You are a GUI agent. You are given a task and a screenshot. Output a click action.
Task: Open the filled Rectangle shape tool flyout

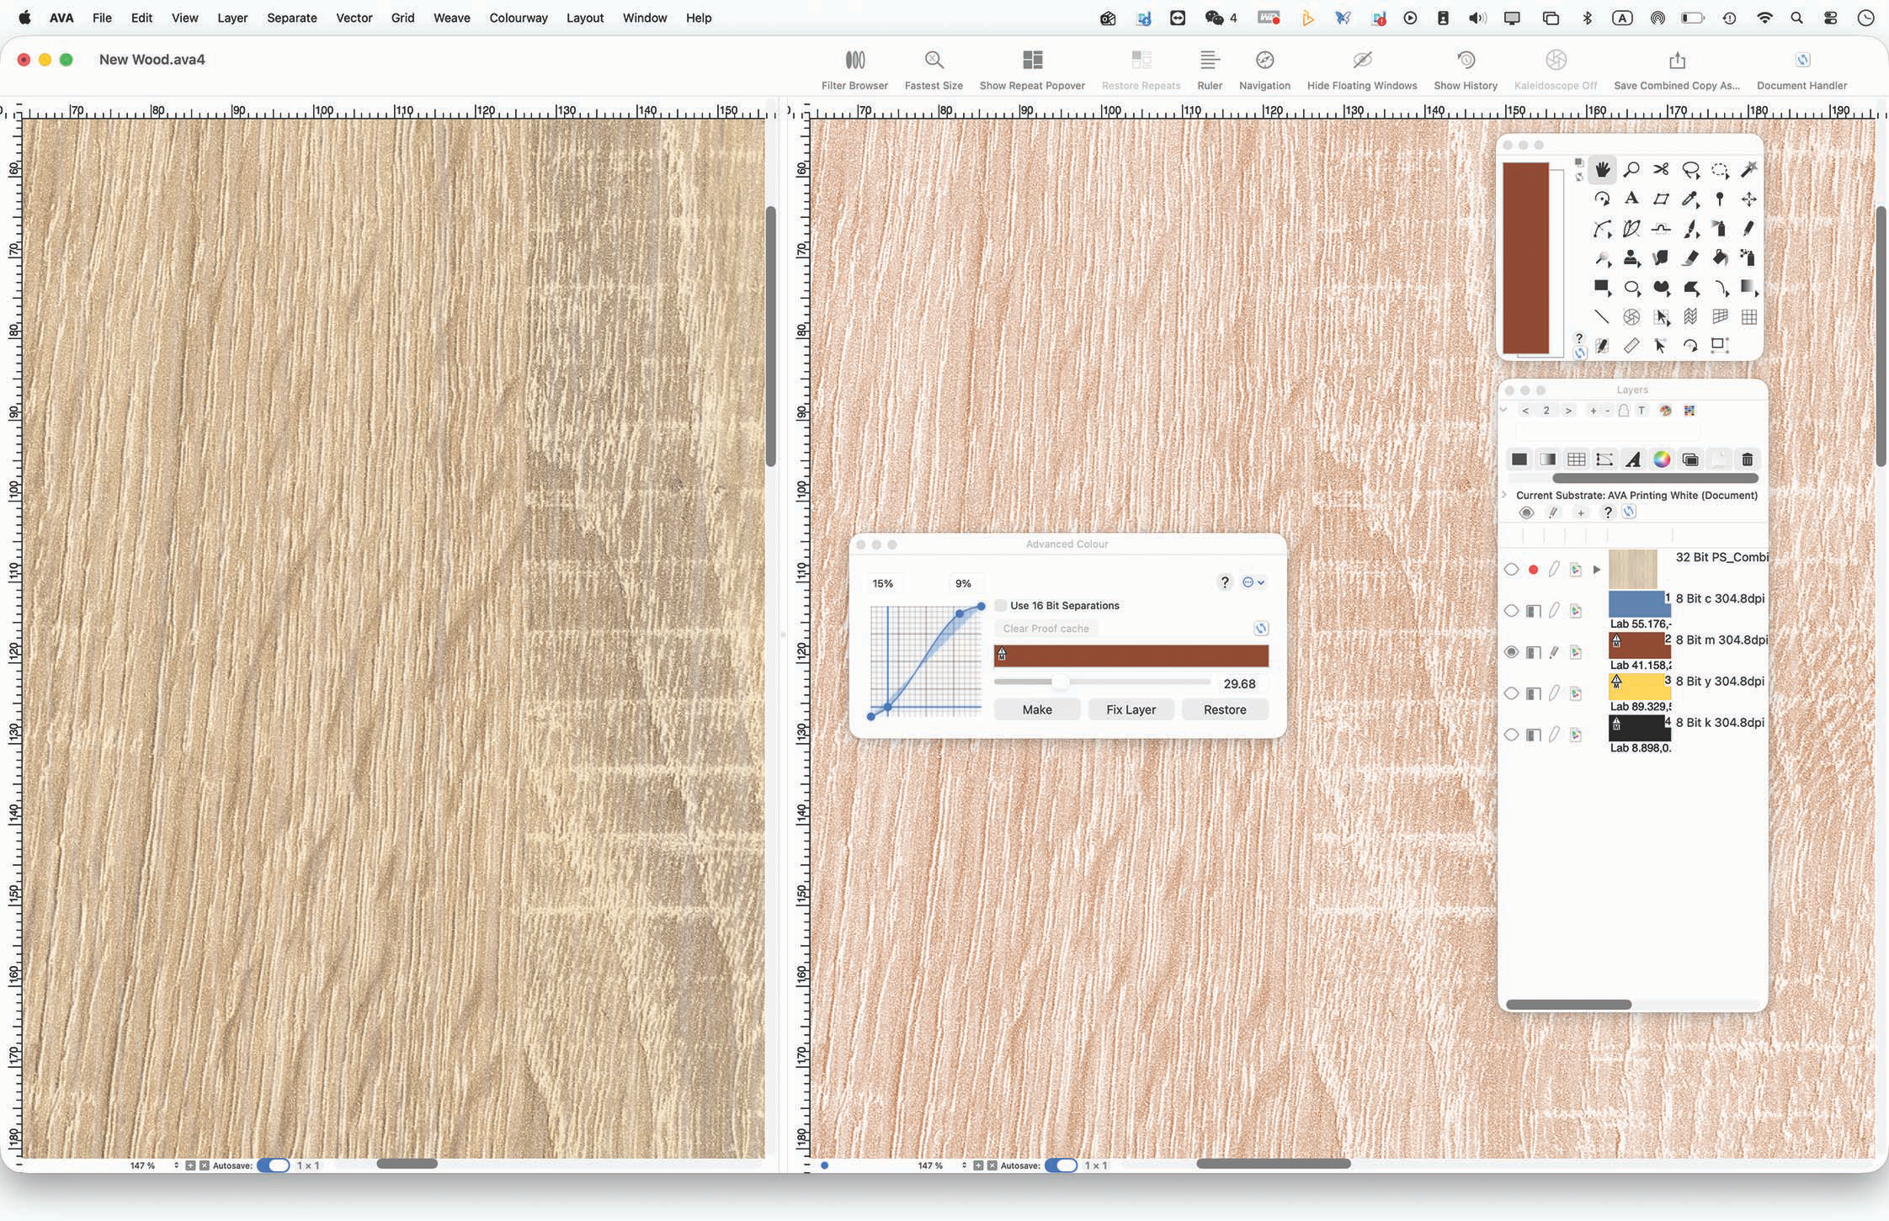click(x=1602, y=287)
